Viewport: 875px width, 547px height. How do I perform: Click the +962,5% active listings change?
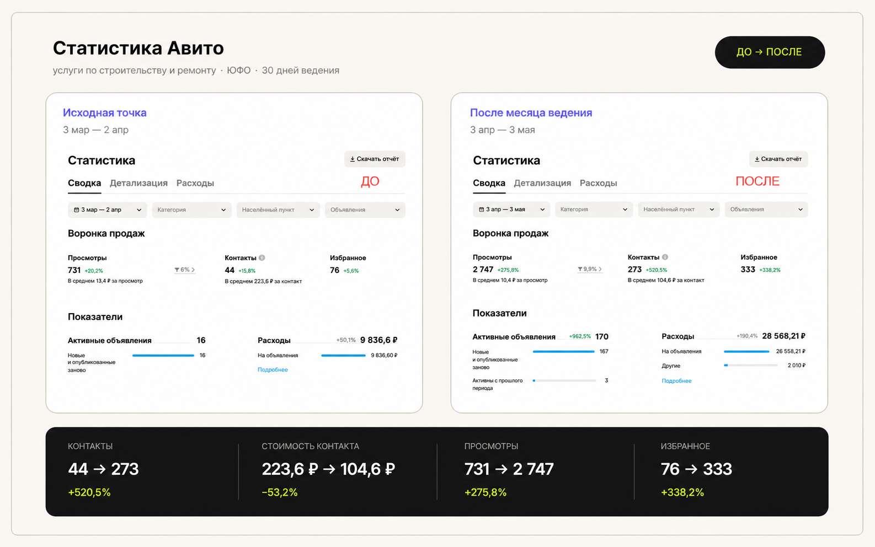tap(580, 336)
